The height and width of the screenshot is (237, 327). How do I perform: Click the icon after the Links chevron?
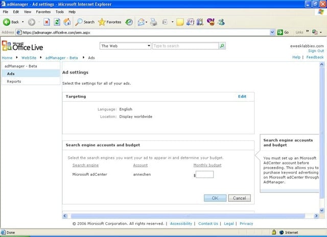click(315, 32)
